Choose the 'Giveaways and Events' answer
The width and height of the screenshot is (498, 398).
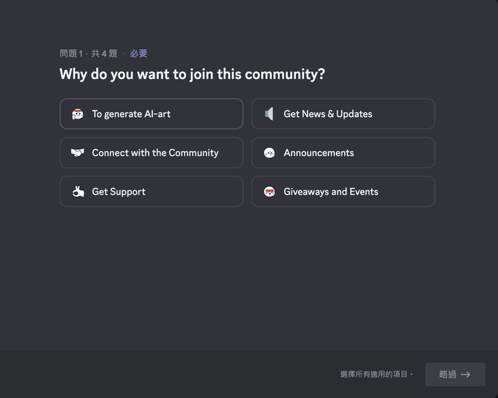pyautogui.click(x=343, y=191)
